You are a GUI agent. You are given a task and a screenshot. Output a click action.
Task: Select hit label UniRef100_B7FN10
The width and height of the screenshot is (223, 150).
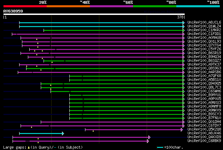(x=204, y=118)
